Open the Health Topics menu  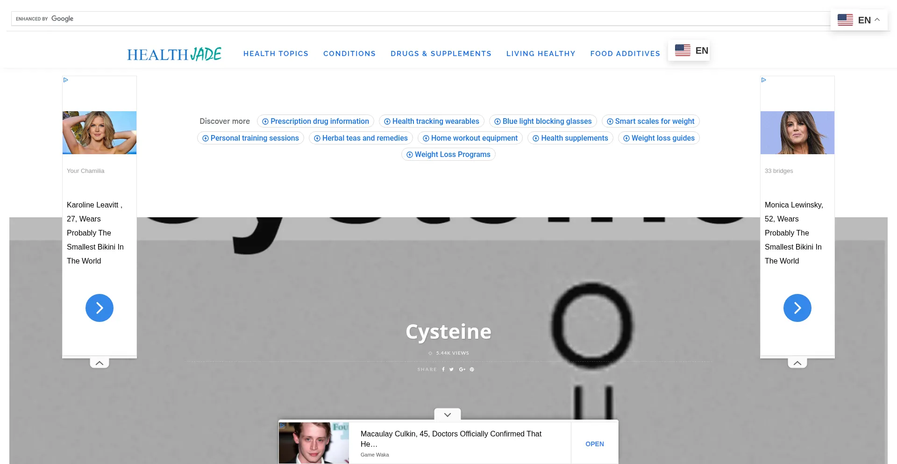276,54
